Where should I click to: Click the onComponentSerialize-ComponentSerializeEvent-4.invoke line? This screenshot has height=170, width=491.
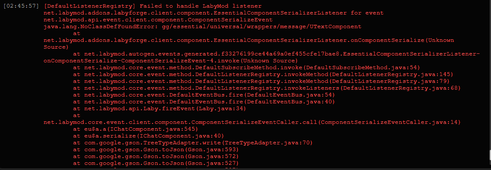[171, 61]
